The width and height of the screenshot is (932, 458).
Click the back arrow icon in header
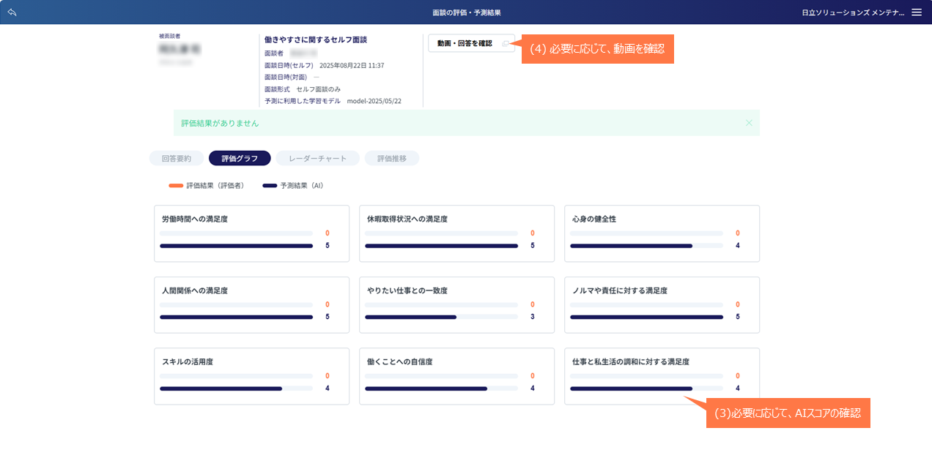point(12,12)
